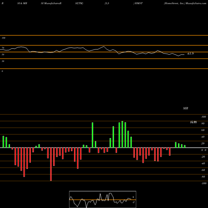
Task: Click the "SI & MR" header label
Action: pyautogui.click(x=22, y=3)
